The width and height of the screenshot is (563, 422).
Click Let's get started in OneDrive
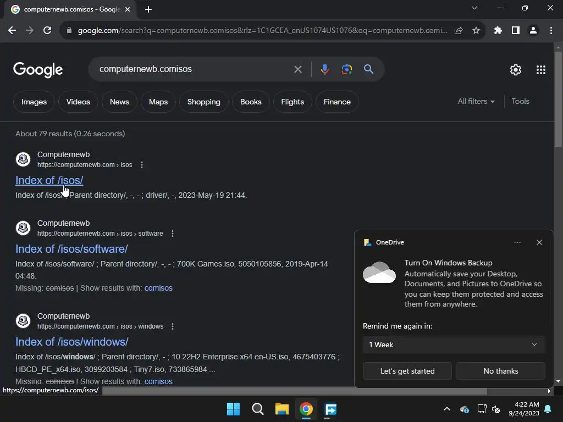click(x=407, y=371)
